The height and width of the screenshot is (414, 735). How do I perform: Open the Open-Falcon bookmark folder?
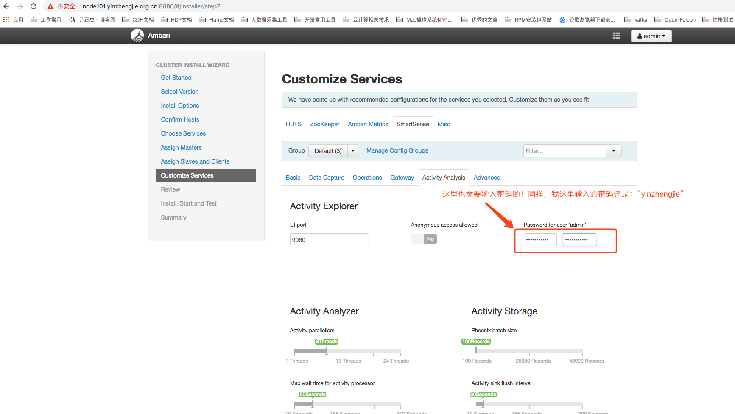pyautogui.click(x=675, y=19)
